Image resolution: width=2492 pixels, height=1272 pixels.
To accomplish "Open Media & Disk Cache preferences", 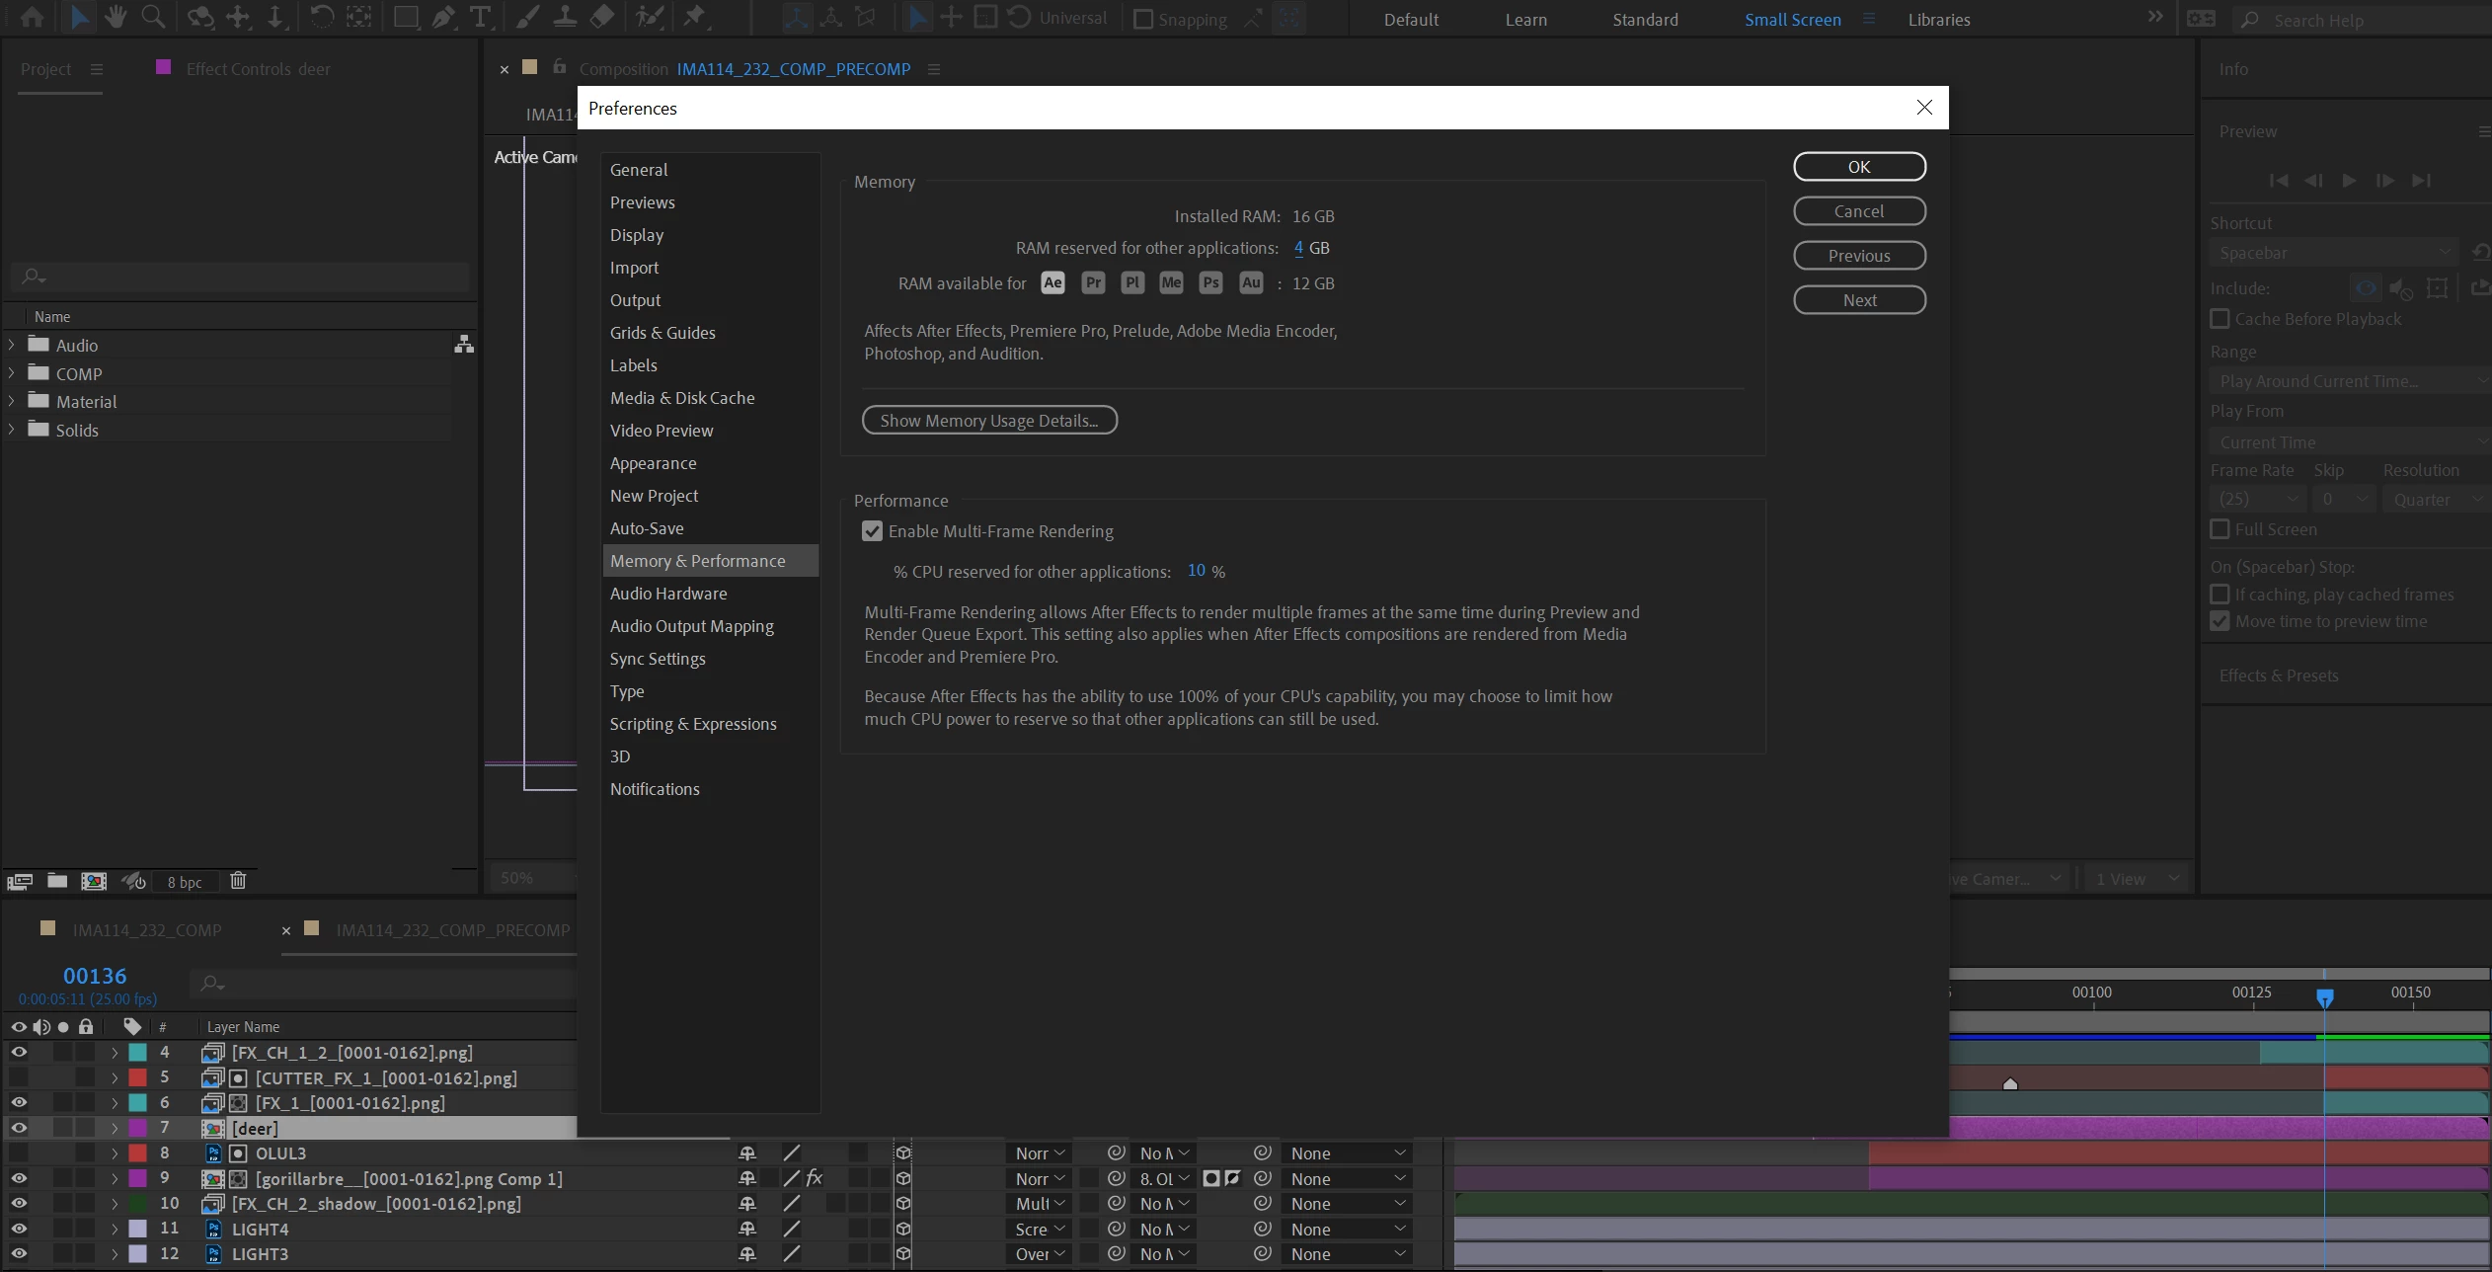I will click(x=681, y=398).
